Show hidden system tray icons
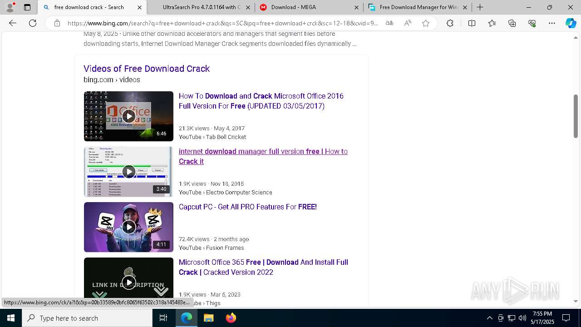581x327 pixels. pos(489,318)
